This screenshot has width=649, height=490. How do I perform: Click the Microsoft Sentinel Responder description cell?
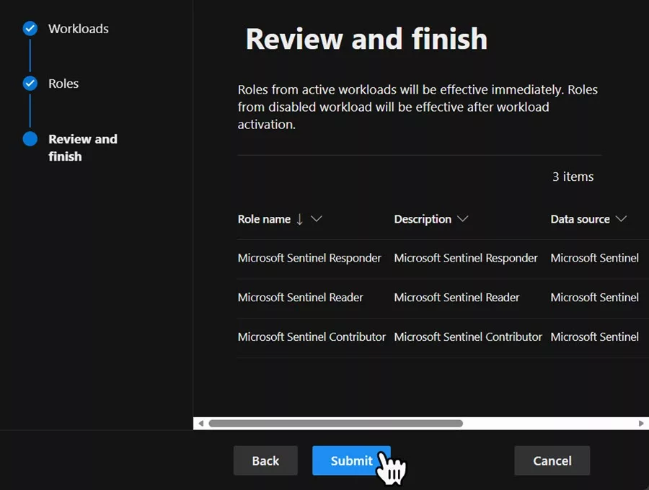[x=466, y=258]
